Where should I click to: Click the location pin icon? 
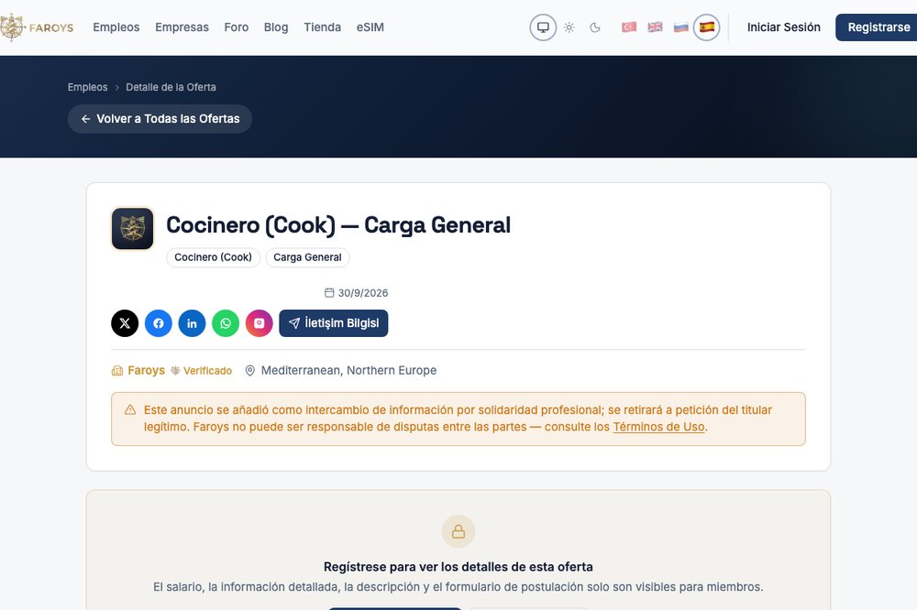coord(249,370)
